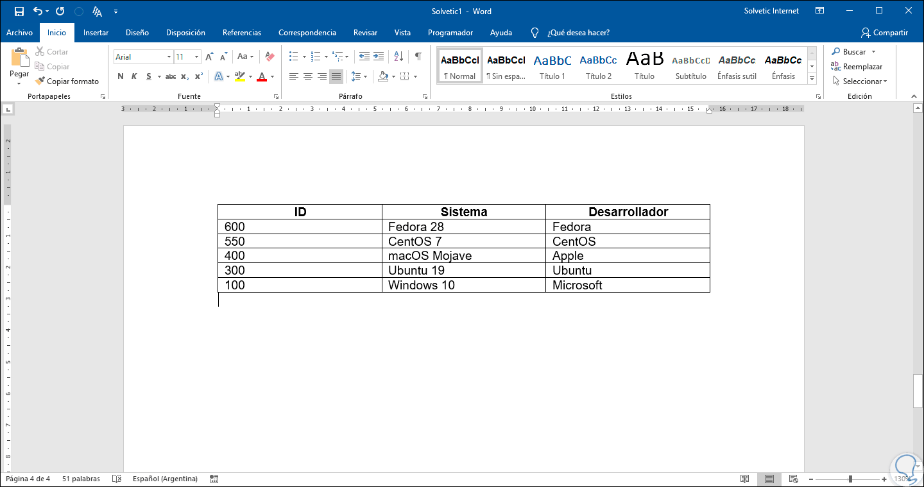Click Reemplazar to replace text
Image resolution: width=924 pixels, height=487 pixels.
click(857, 67)
